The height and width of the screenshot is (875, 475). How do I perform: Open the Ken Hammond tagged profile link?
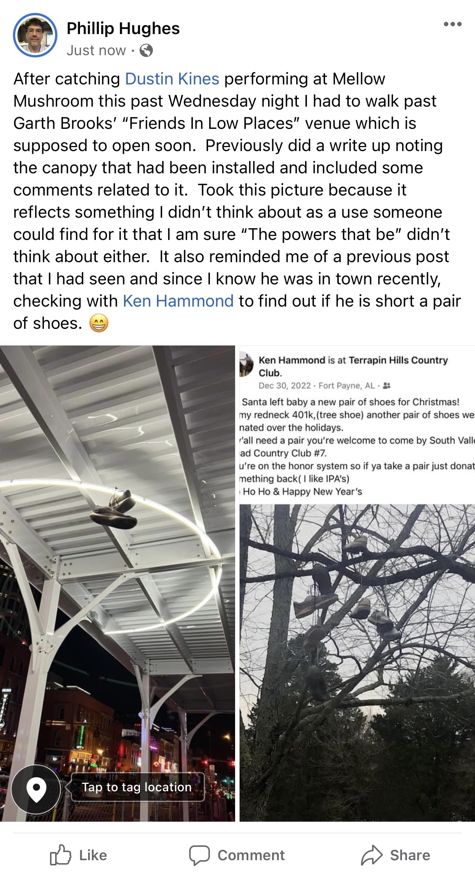point(178,301)
